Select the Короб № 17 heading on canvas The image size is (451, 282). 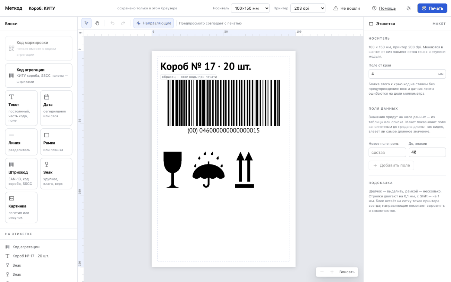pyautogui.click(x=206, y=66)
